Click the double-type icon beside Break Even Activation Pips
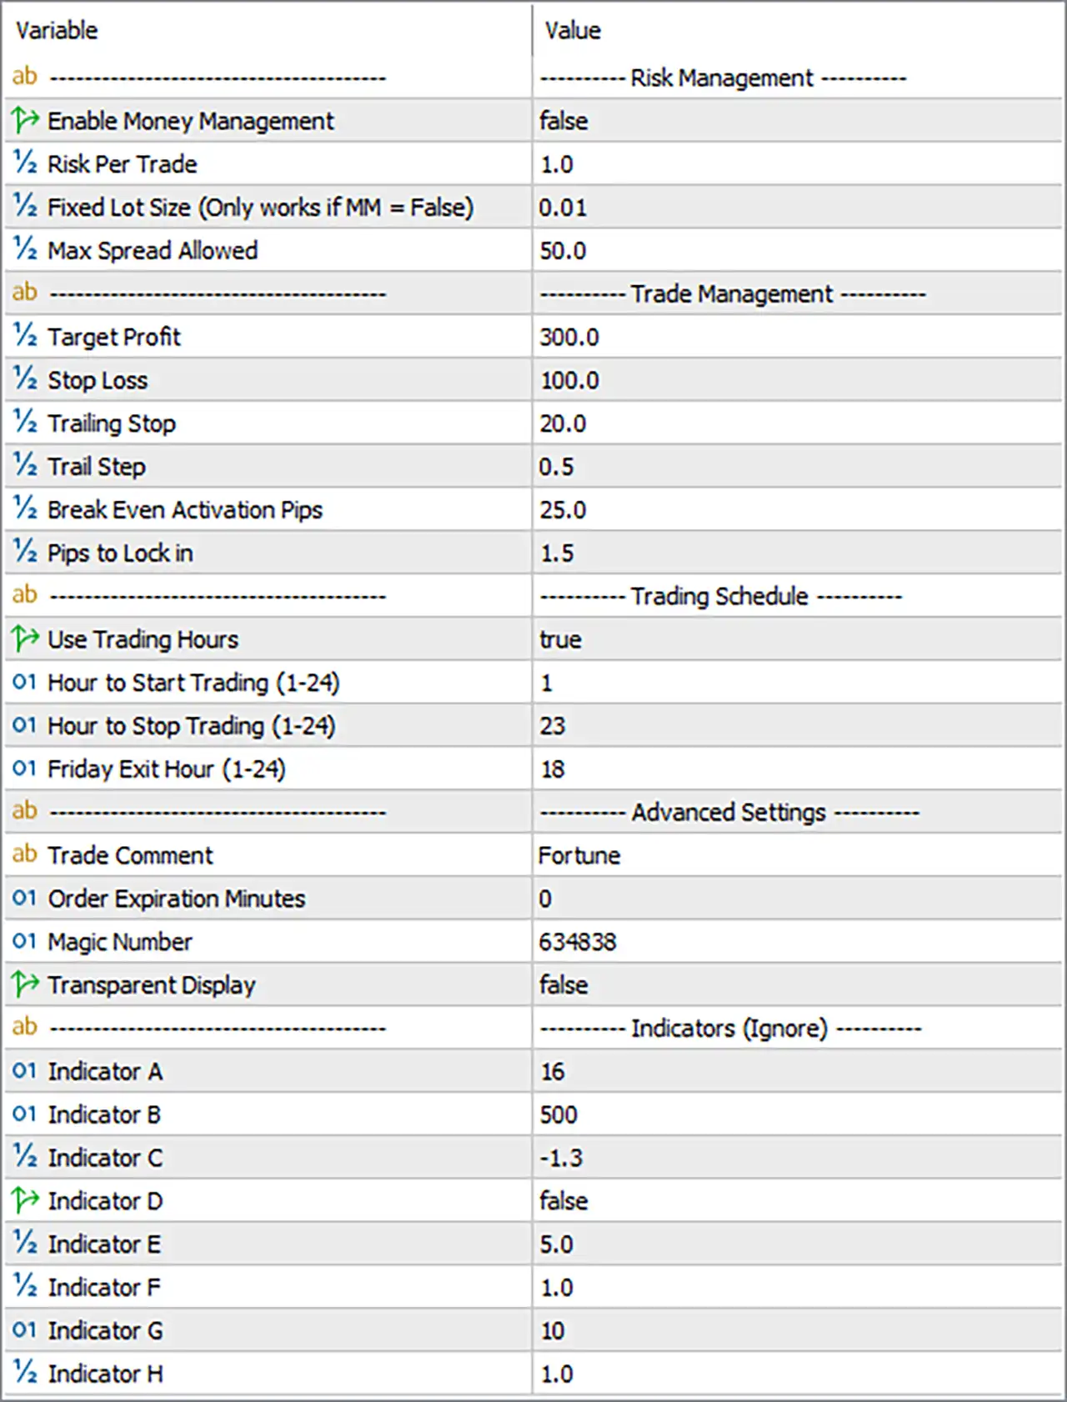 (25, 509)
